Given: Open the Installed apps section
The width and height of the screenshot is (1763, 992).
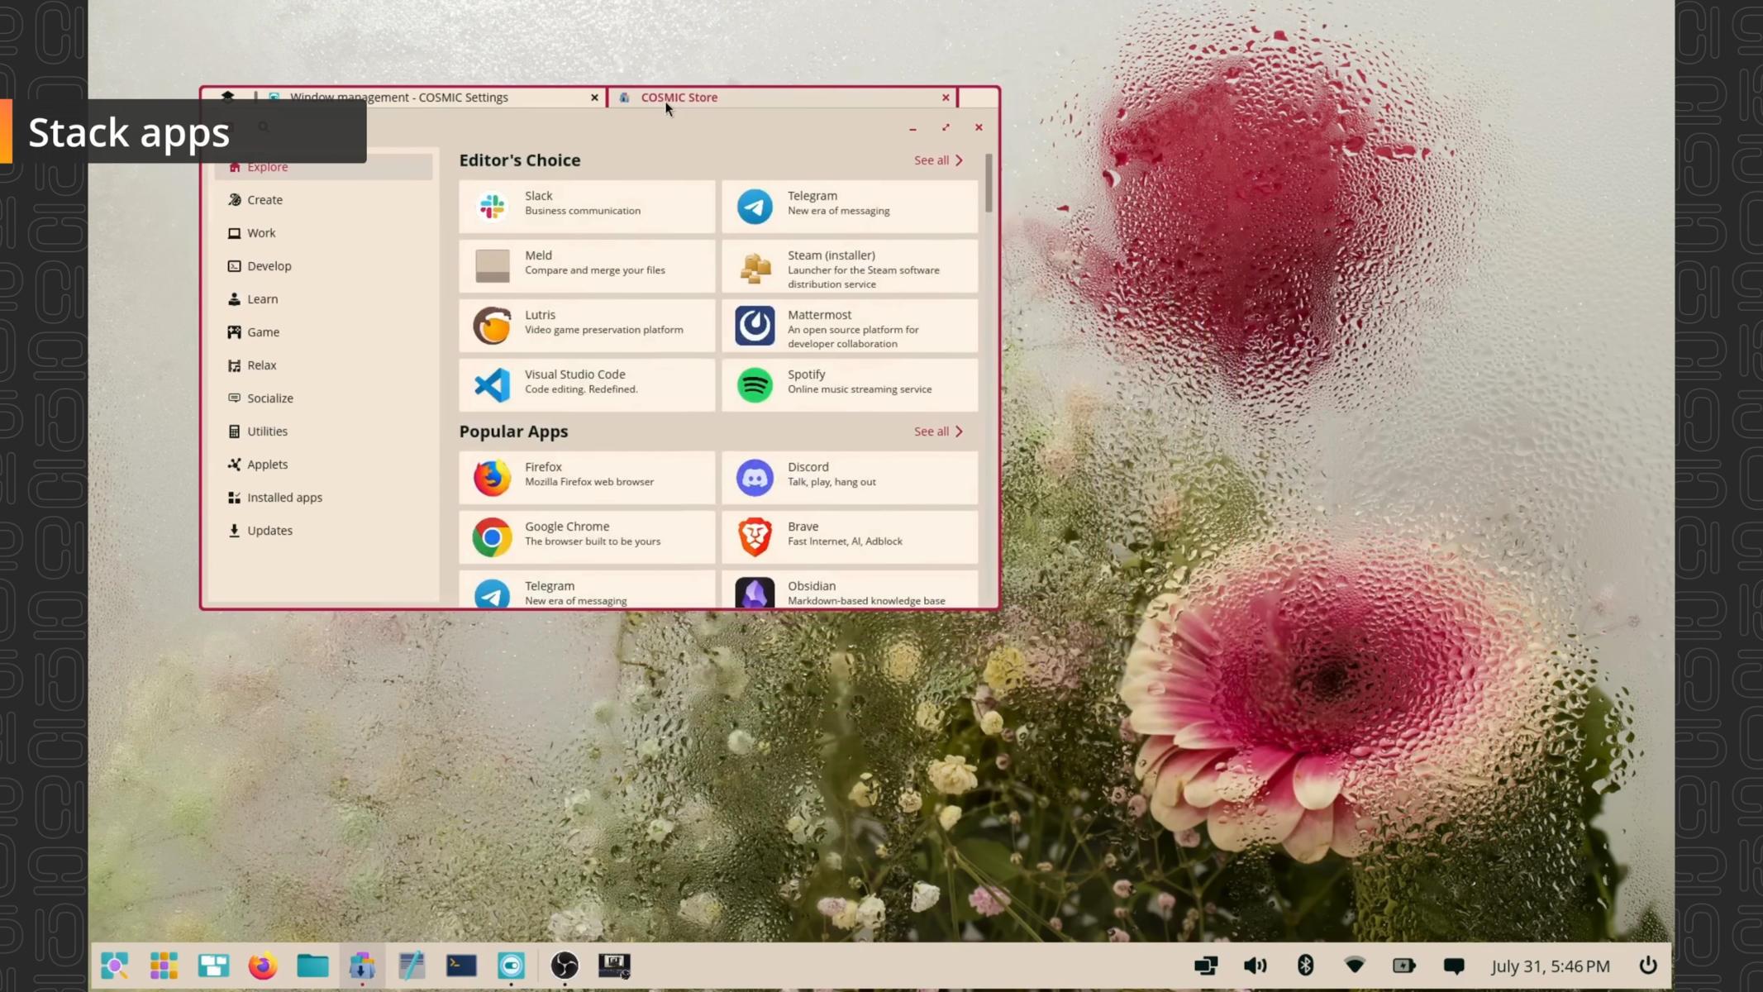Looking at the screenshot, I should pyautogui.click(x=323, y=497).
